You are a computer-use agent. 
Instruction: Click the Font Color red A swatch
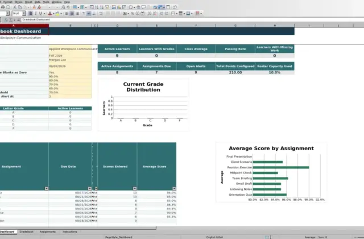tap(50, 14)
